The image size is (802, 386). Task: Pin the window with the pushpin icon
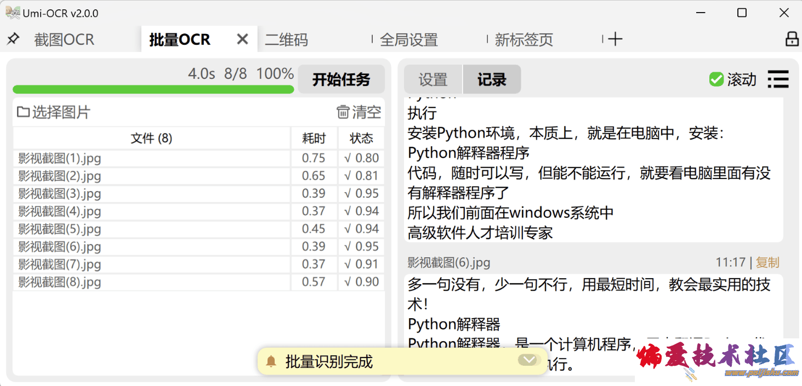pyautogui.click(x=13, y=39)
